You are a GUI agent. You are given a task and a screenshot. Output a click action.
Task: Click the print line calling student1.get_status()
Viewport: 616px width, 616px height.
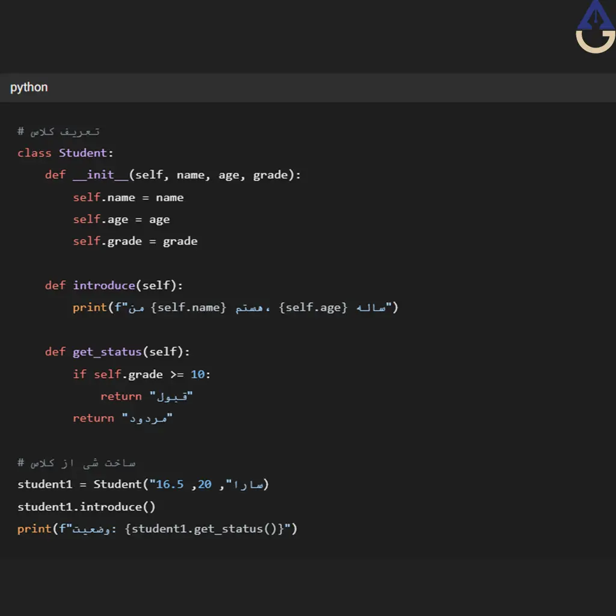[x=157, y=529]
